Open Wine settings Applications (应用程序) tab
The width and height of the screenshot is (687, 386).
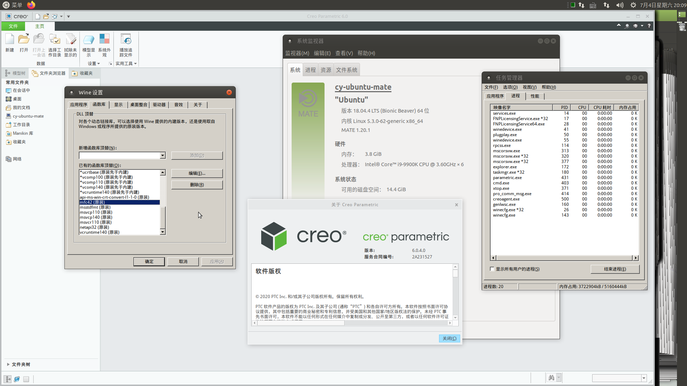[x=79, y=105]
